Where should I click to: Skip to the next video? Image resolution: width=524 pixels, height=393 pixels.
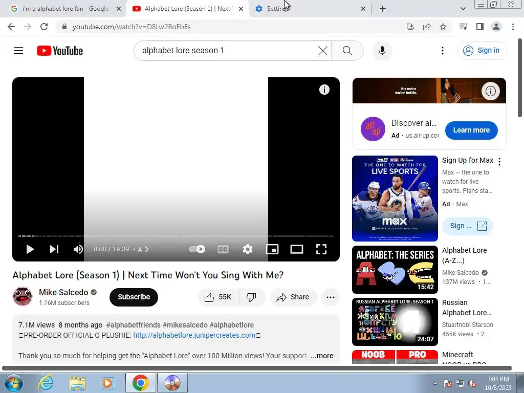54,249
